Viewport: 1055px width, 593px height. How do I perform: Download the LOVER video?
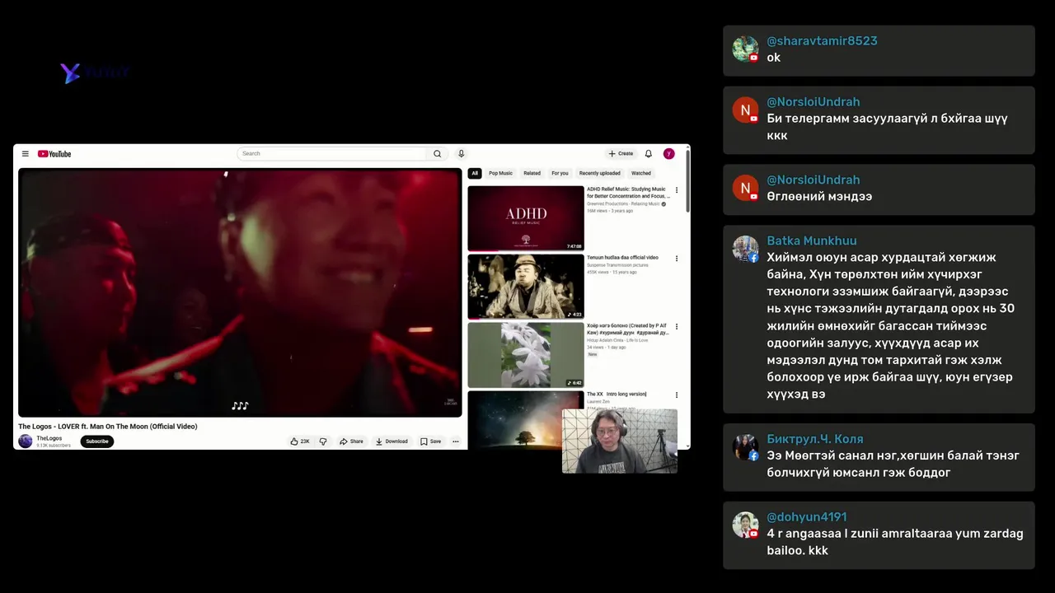(392, 441)
